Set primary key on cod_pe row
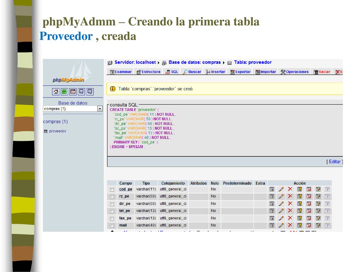The width and height of the screenshot is (363, 272). pyautogui.click(x=300, y=189)
